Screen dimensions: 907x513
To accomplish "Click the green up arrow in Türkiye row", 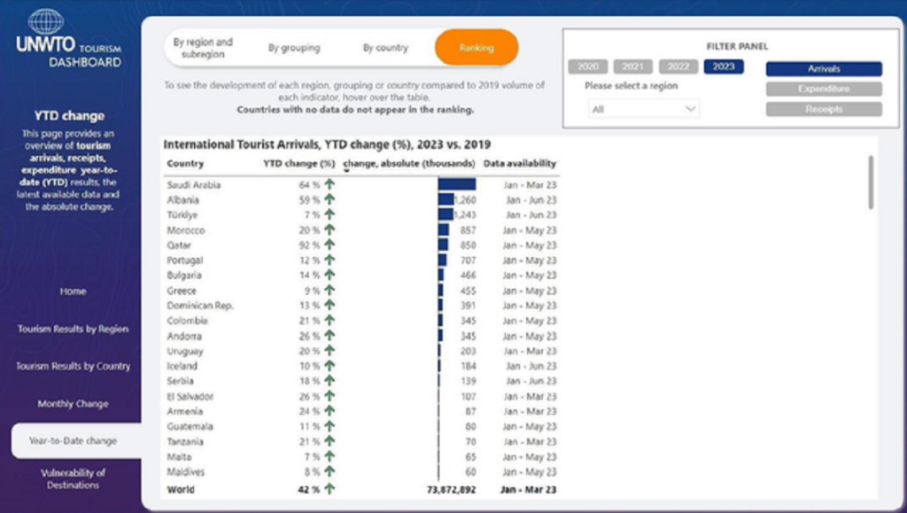I will point(329,214).
